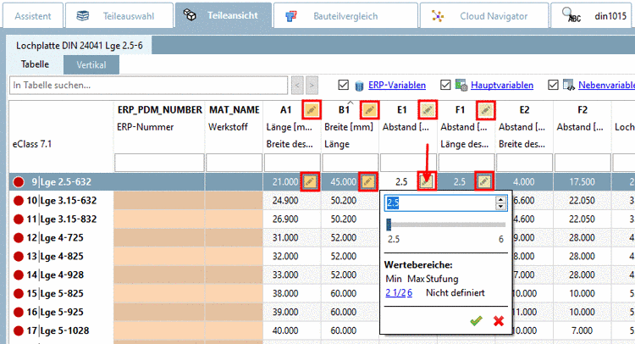The image size is (635, 344).
Task: Click the pencil icon in A1 header
Action: [x=312, y=110]
